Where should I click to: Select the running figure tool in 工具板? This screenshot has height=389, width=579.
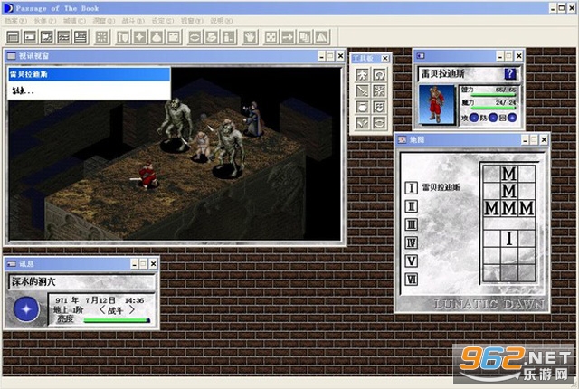click(x=362, y=74)
